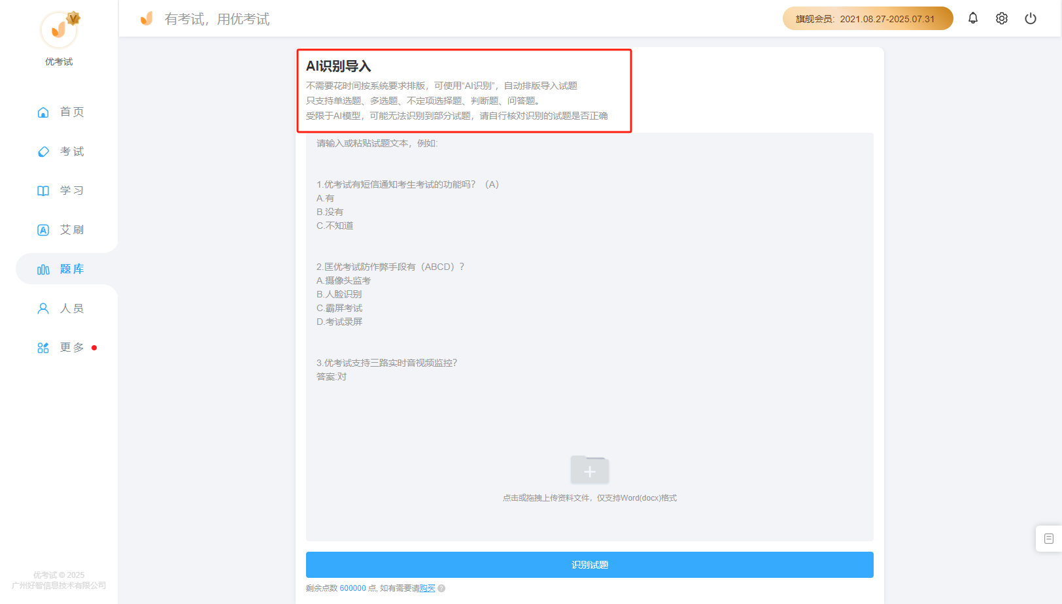This screenshot has height=604, width=1062.
Task: Click the A icon beside 艾刷
Action: tap(43, 230)
